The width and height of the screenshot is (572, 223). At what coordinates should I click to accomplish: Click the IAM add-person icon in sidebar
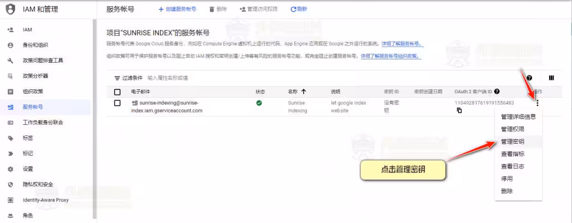coord(11,29)
